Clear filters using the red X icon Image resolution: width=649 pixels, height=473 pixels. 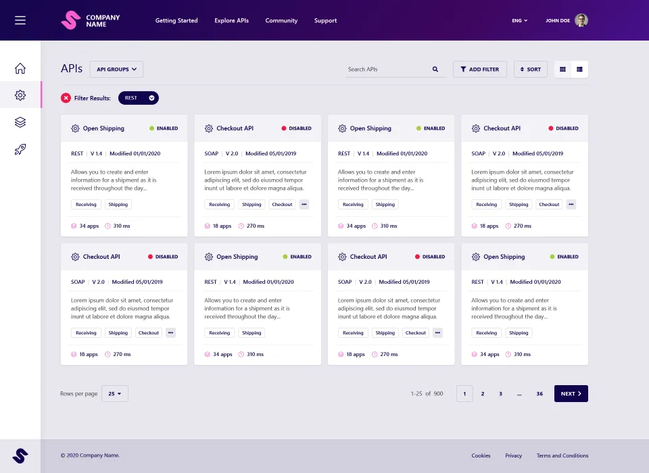66,97
